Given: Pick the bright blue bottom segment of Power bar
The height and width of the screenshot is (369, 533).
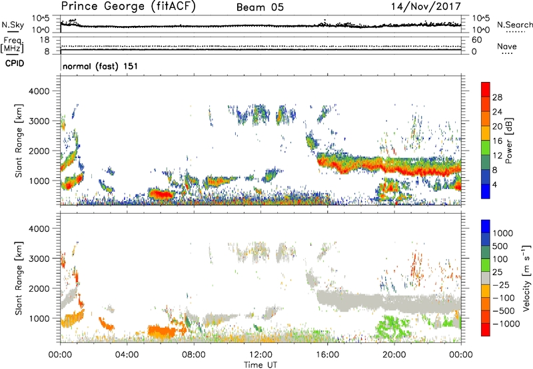Looking at the screenshot, I should click(486, 191).
